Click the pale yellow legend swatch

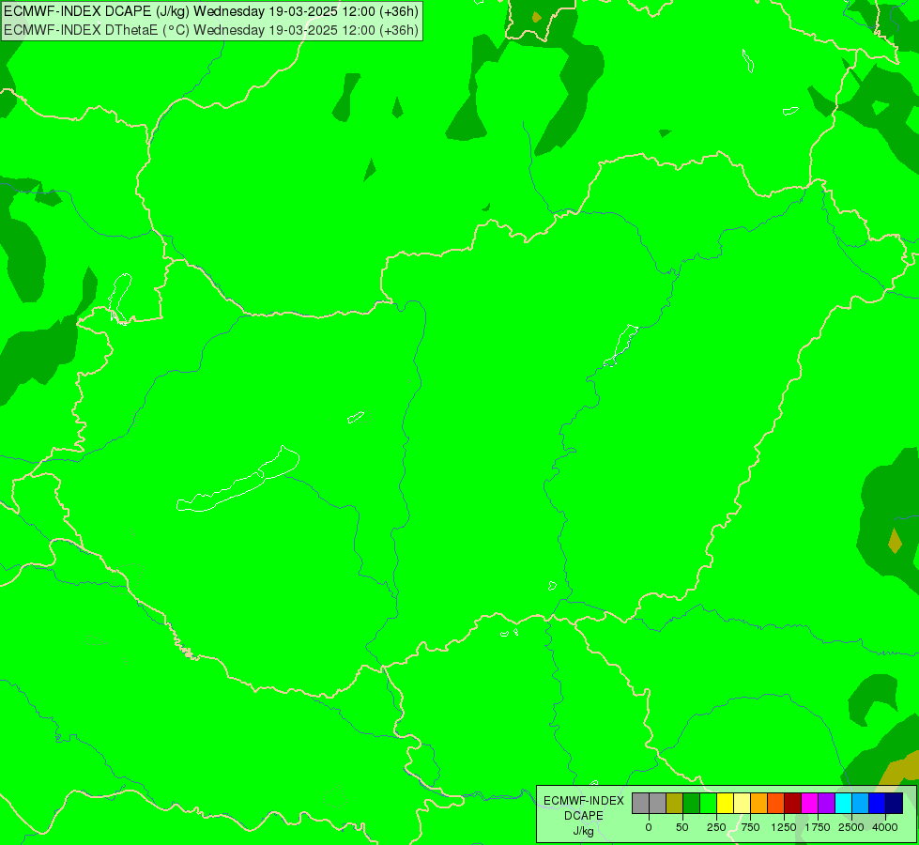coord(742,804)
